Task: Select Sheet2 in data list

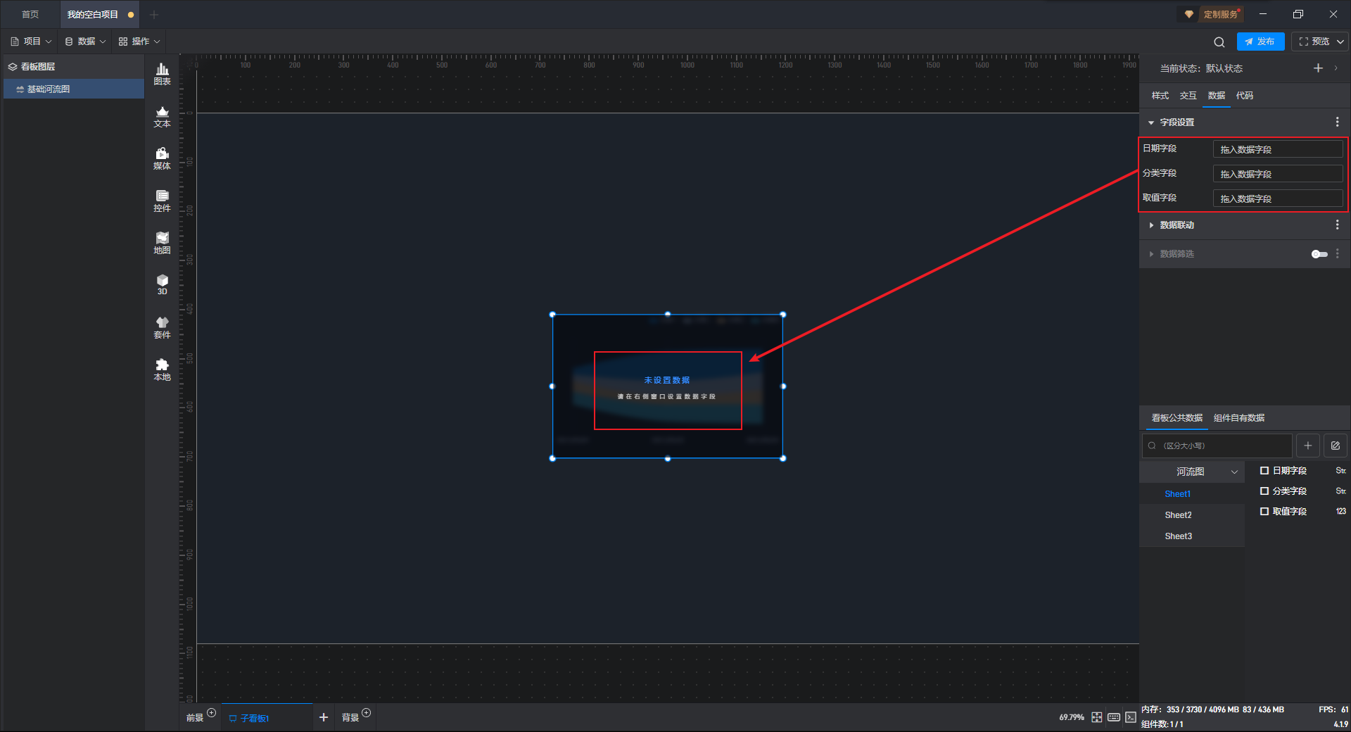Action: point(1192,515)
